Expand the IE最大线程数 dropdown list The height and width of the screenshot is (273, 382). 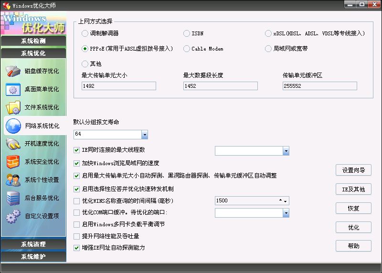(286, 151)
